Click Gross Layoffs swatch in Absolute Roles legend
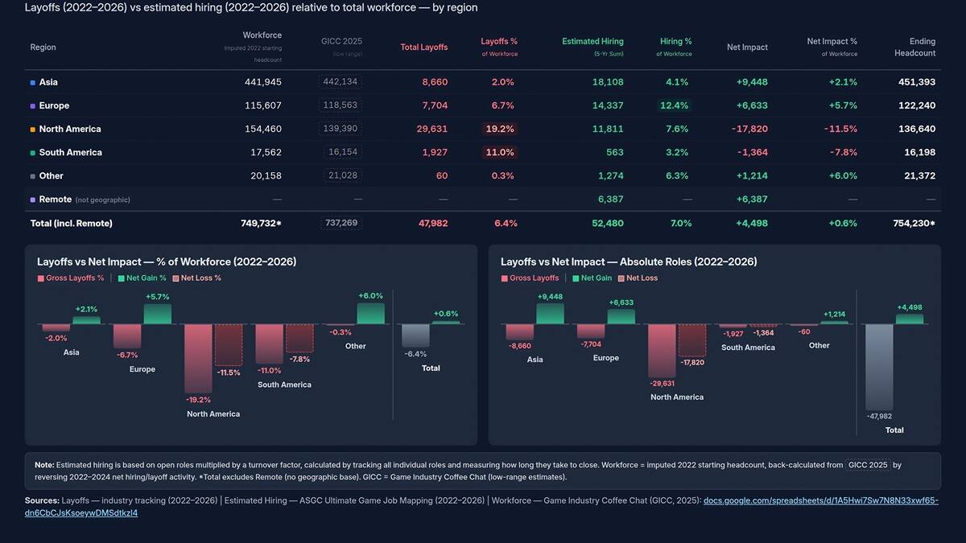The image size is (966, 543). coord(505,278)
